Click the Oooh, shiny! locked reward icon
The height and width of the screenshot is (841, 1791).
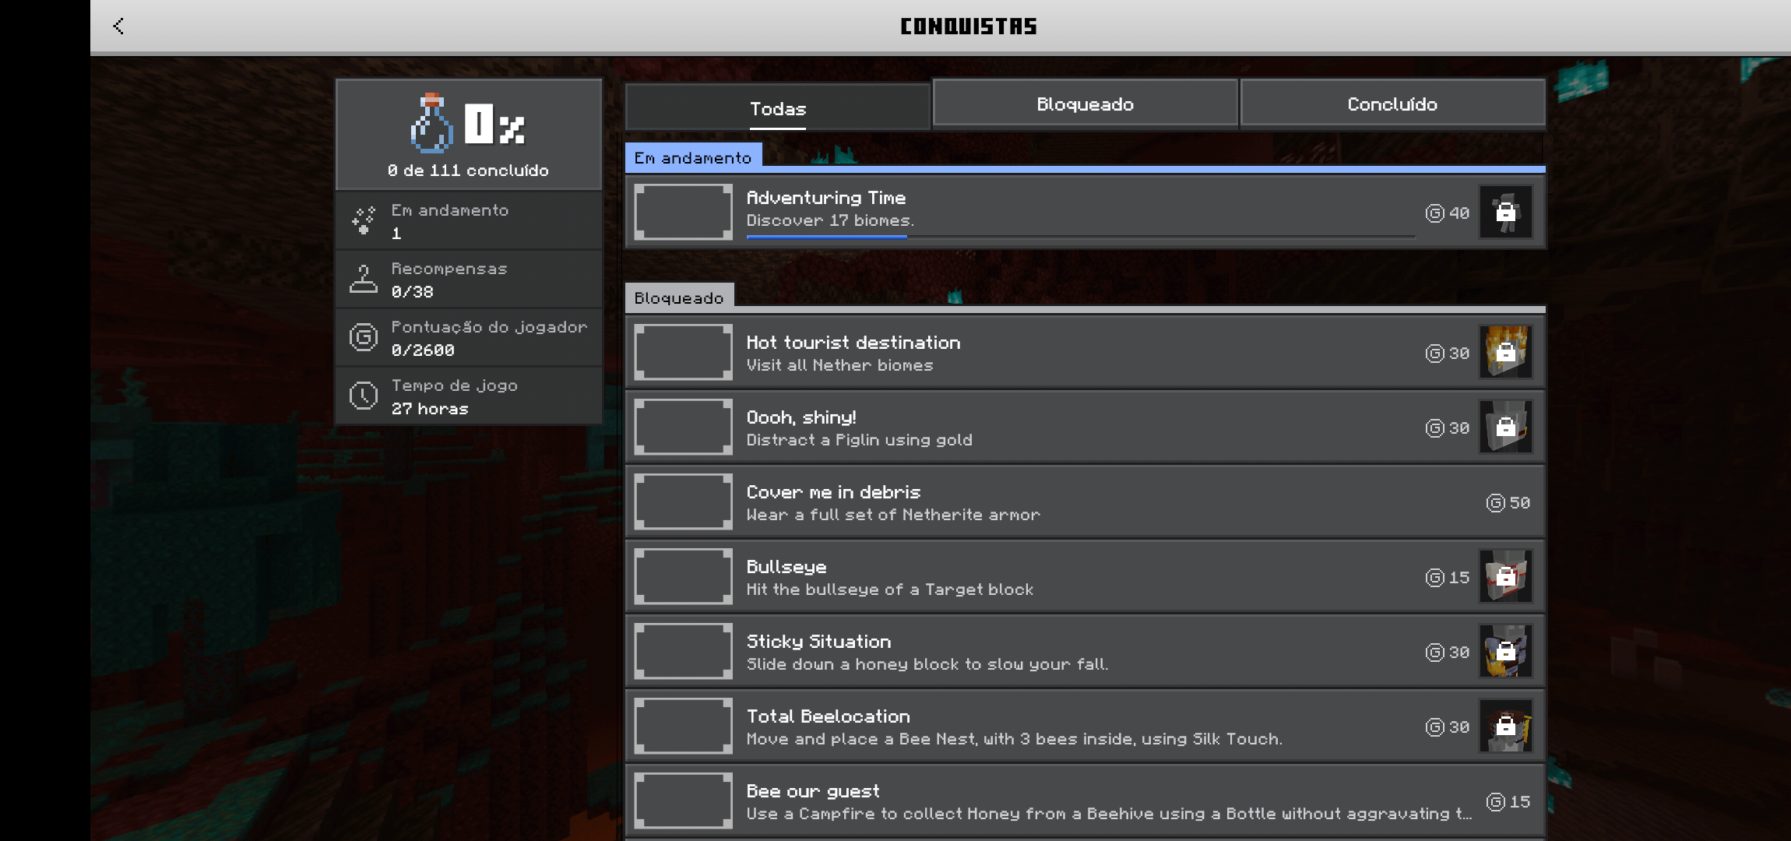[1505, 427]
